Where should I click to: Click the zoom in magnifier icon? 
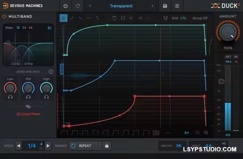(206, 132)
